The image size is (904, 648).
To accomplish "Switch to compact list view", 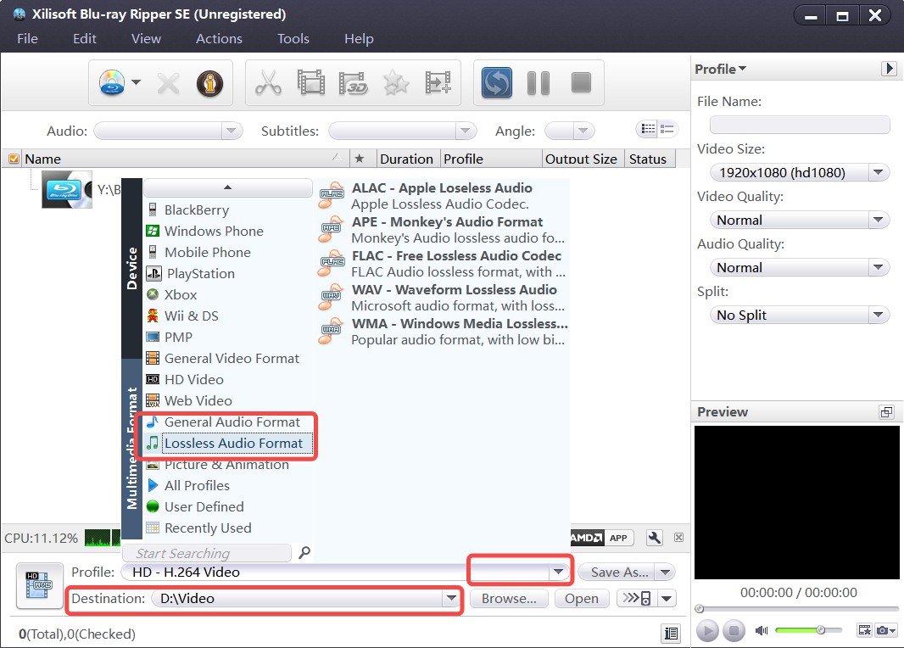I will click(x=667, y=129).
